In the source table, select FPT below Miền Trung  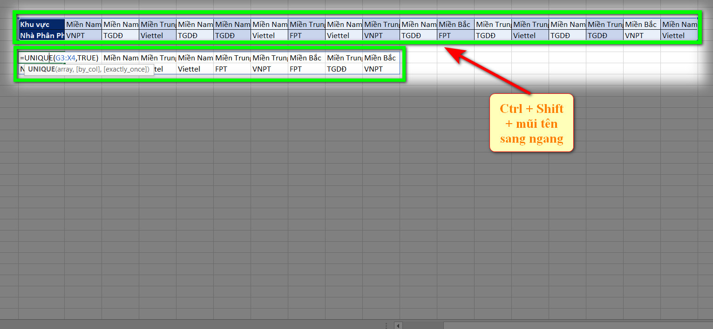pos(307,35)
